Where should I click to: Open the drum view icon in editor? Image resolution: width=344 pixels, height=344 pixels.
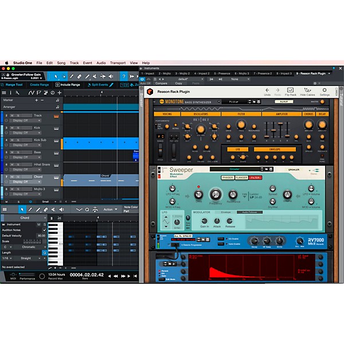59,218
